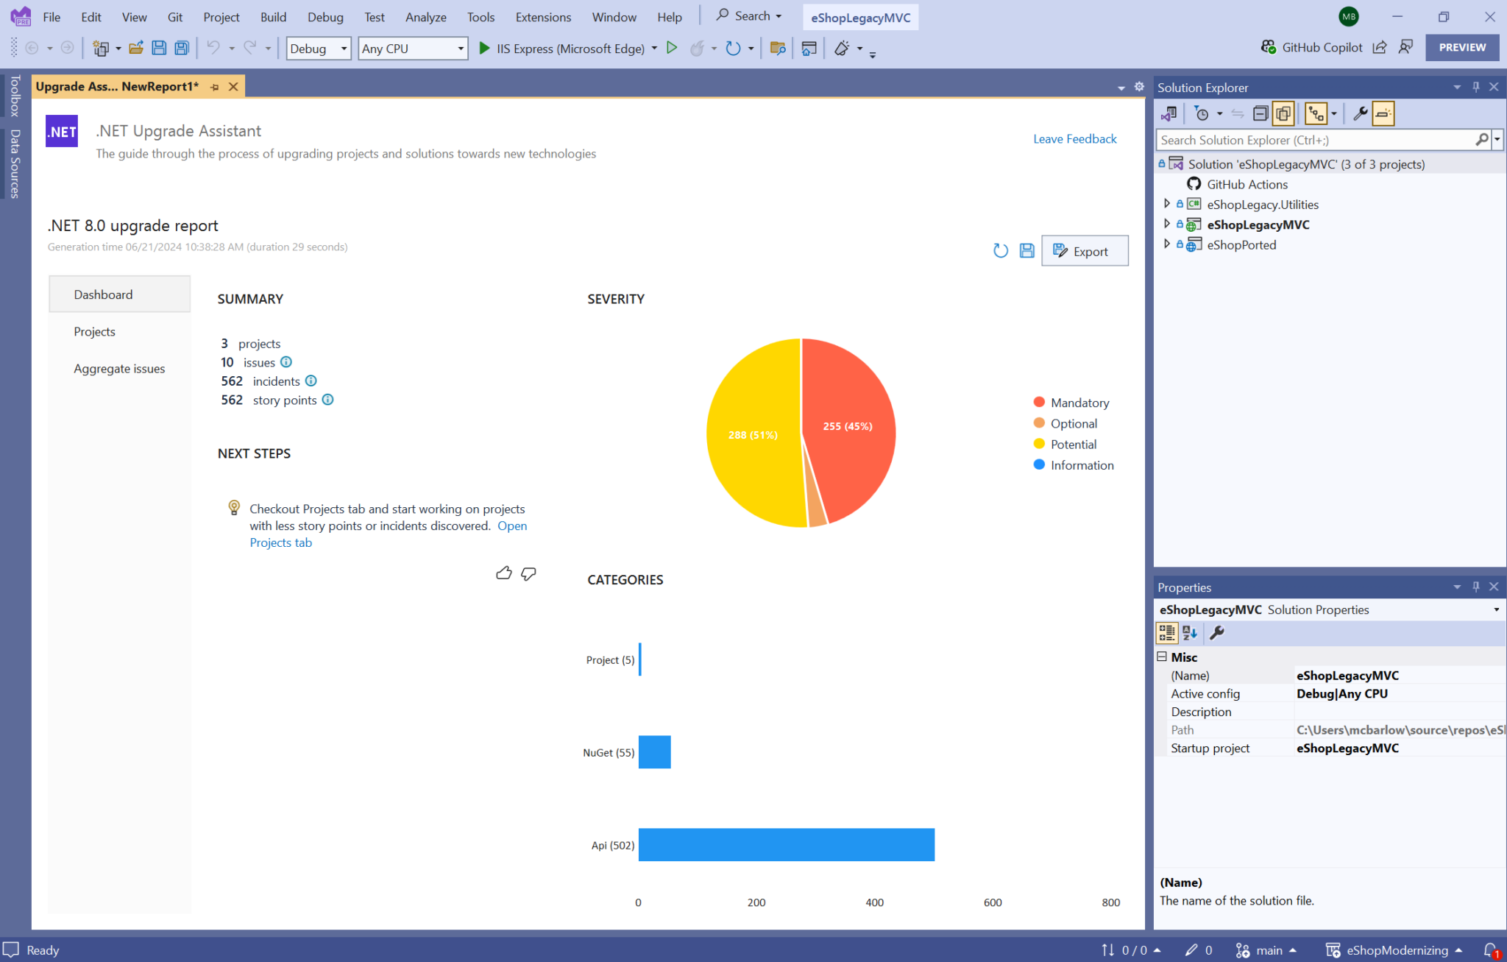This screenshot has height=962, width=1507.
Task: Save the upgrade report to disk
Action: 1026,250
